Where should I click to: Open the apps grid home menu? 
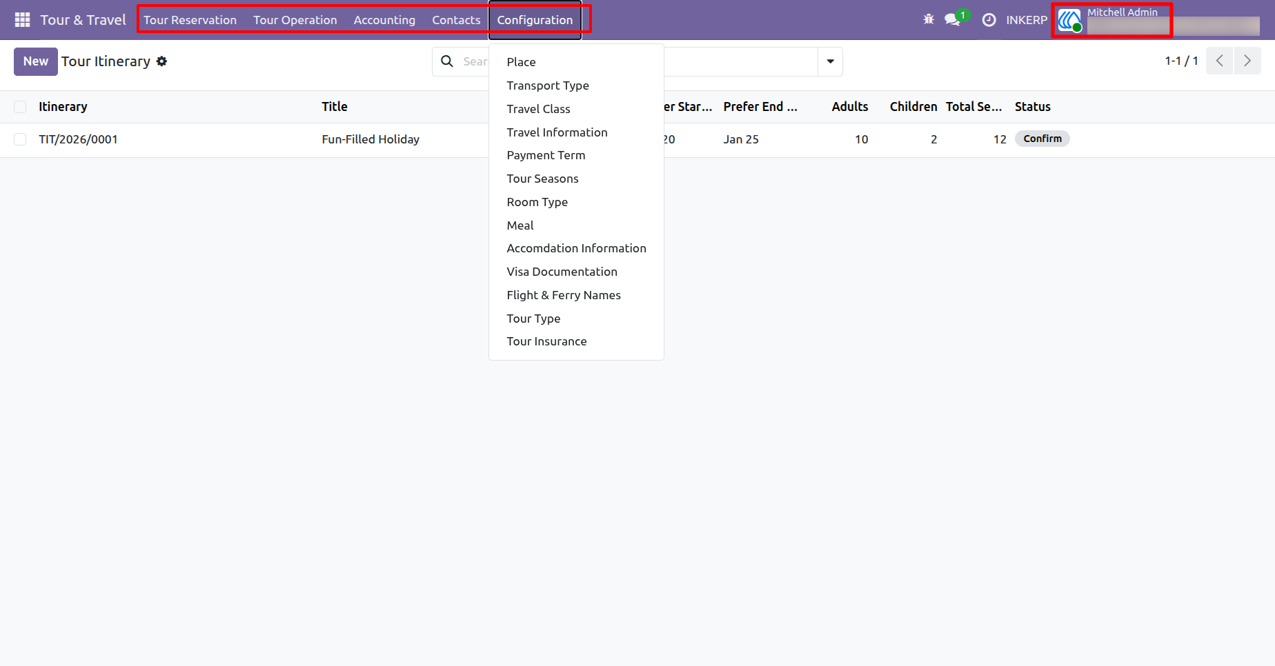click(x=22, y=20)
